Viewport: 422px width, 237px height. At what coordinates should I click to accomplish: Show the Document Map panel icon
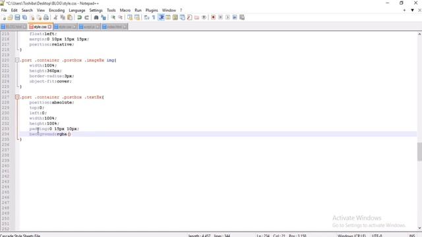point(175,18)
